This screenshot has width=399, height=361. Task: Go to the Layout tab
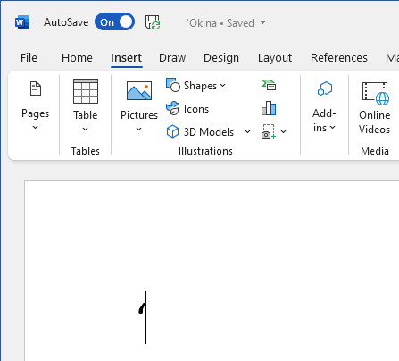(x=275, y=58)
